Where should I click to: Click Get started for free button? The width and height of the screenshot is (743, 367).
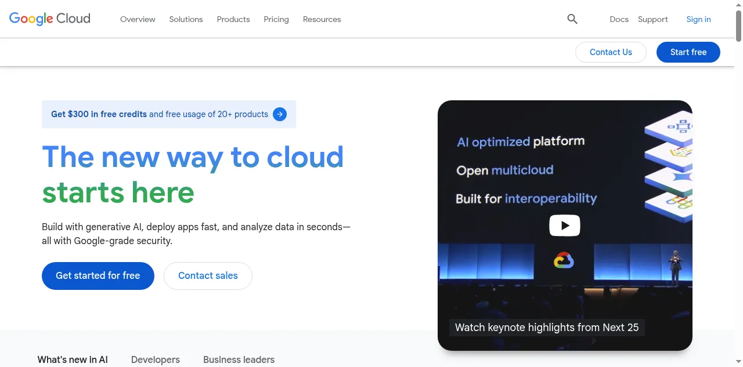tap(98, 276)
